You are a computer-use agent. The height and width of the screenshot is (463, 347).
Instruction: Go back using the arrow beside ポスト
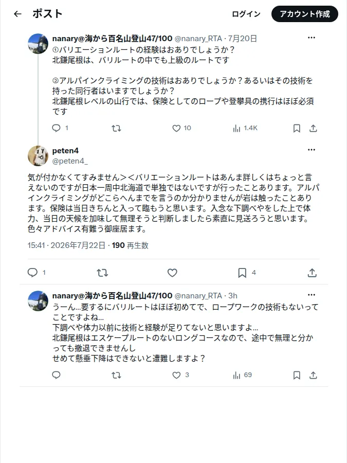tap(17, 14)
